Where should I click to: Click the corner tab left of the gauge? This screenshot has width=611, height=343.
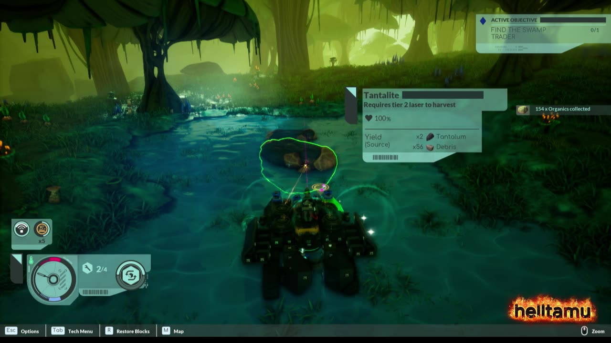[16, 268]
